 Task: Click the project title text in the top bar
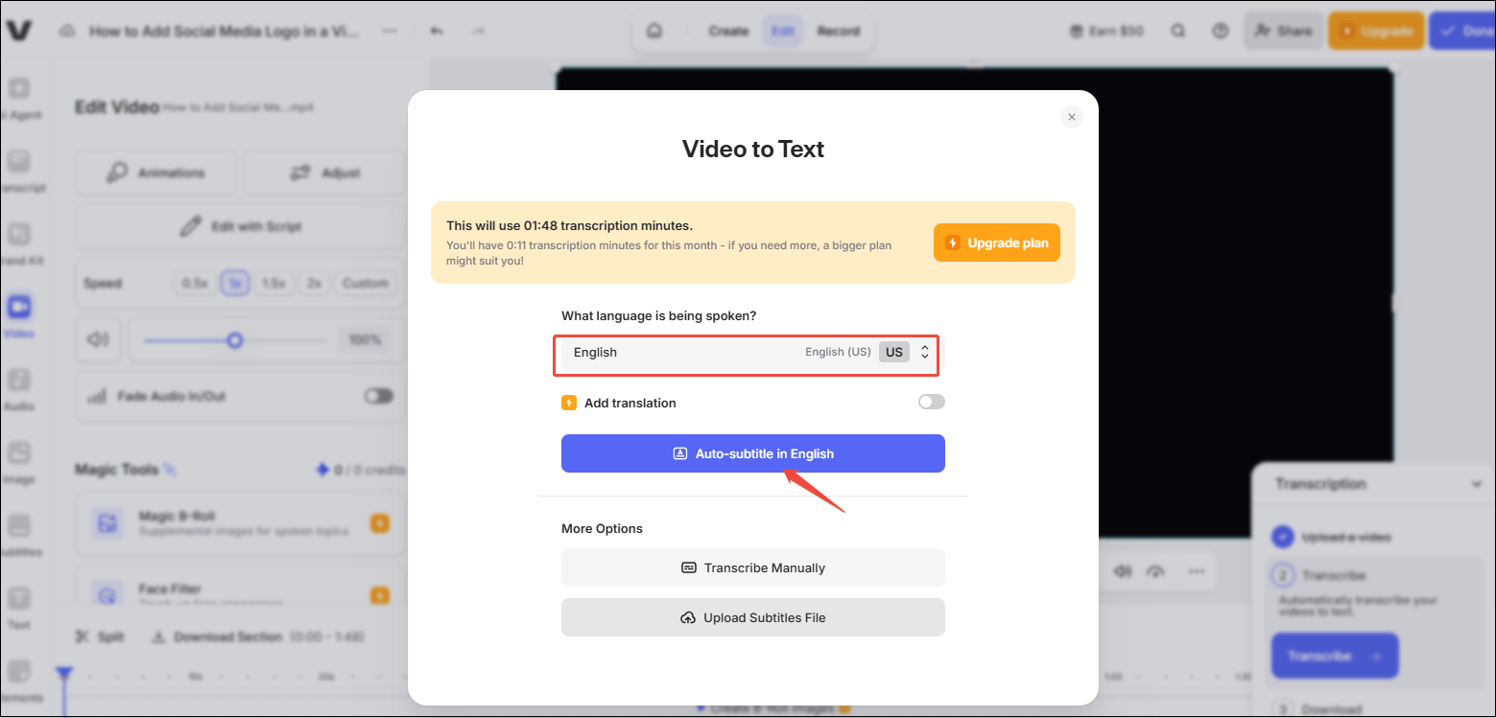coord(225,31)
